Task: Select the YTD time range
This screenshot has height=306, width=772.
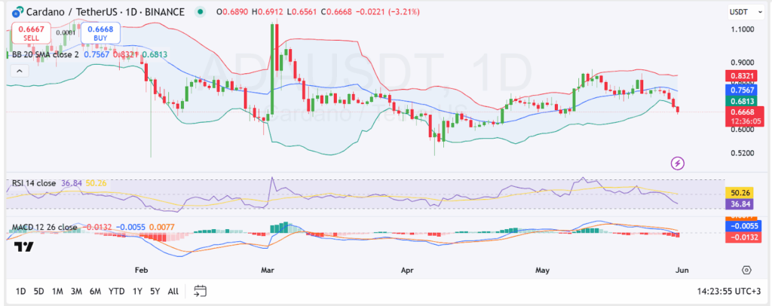Action: pyautogui.click(x=116, y=291)
